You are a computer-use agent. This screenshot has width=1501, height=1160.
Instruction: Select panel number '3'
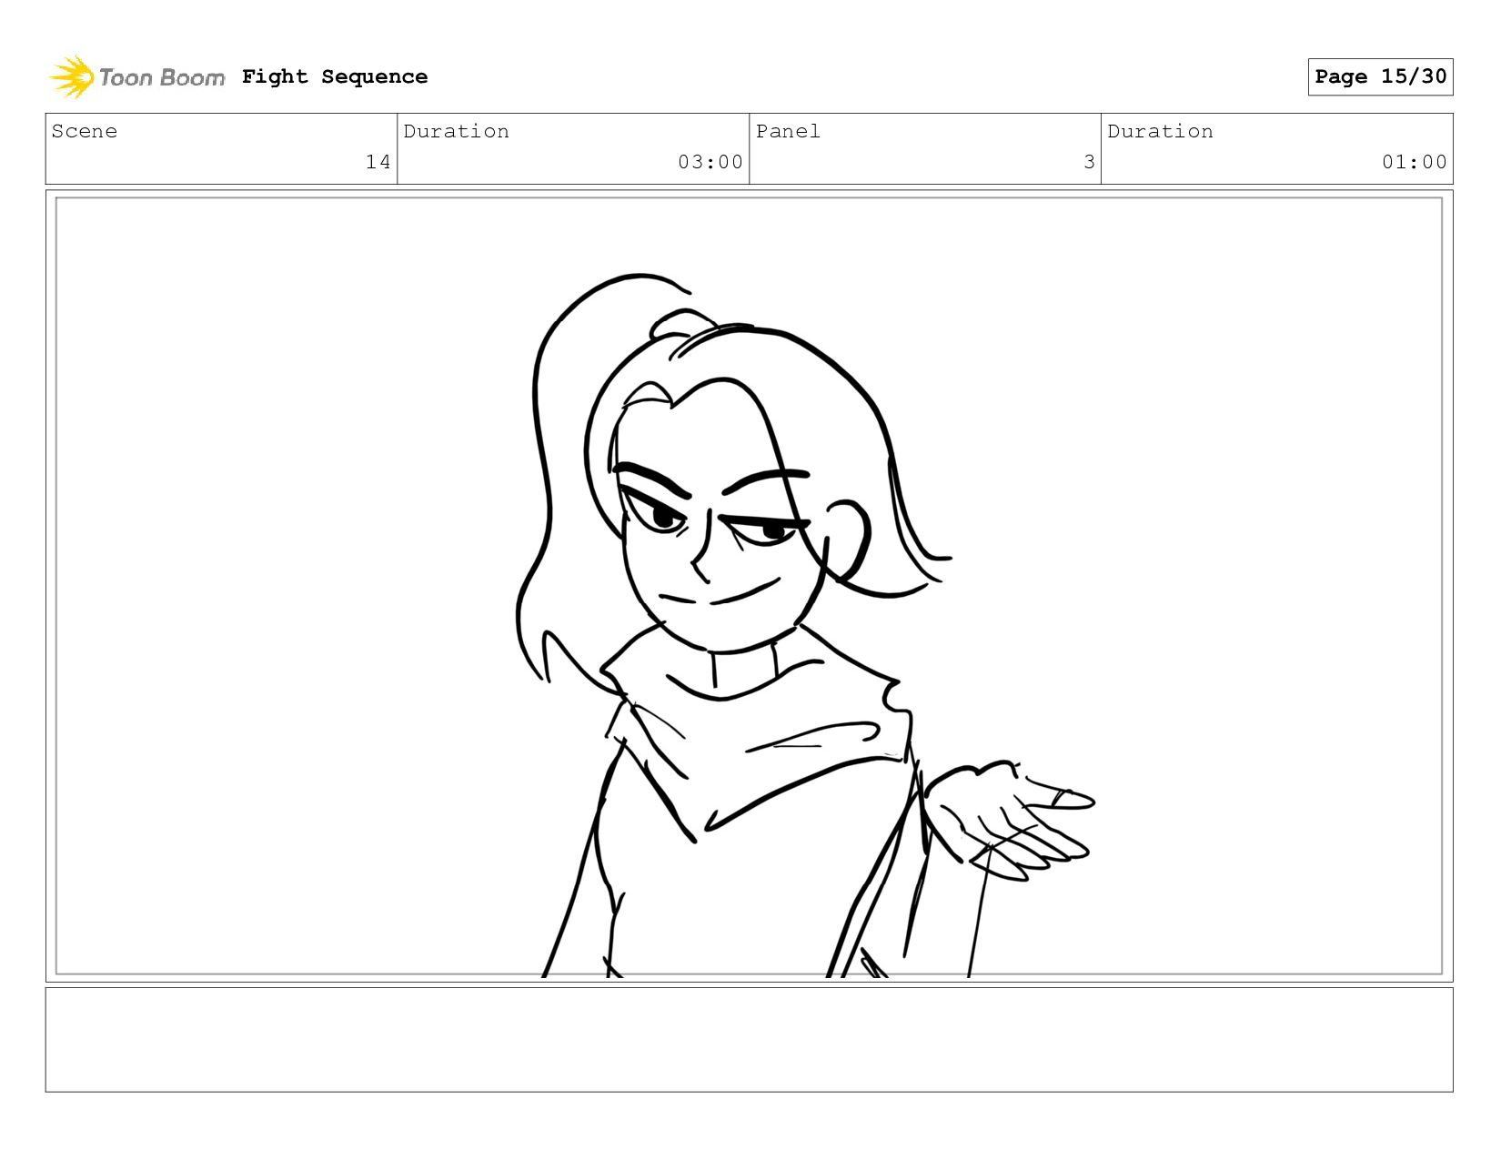(x=1089, y=162)
